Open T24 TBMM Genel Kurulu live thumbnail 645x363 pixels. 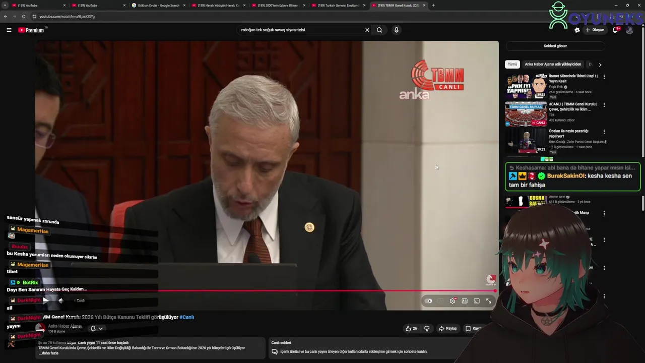(526, 114)
